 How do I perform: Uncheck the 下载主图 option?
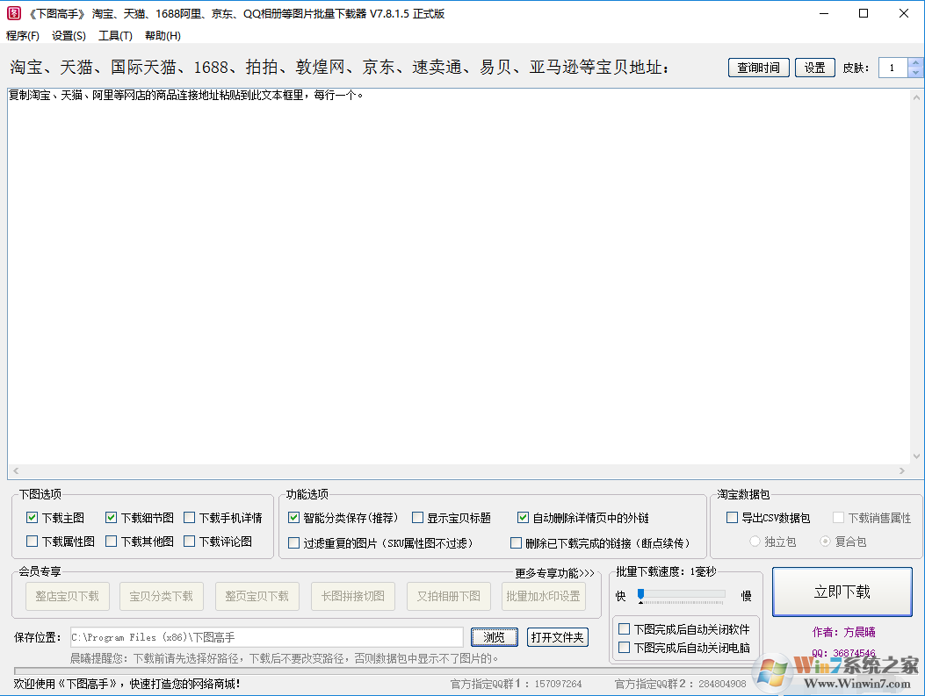pos(31,517)
